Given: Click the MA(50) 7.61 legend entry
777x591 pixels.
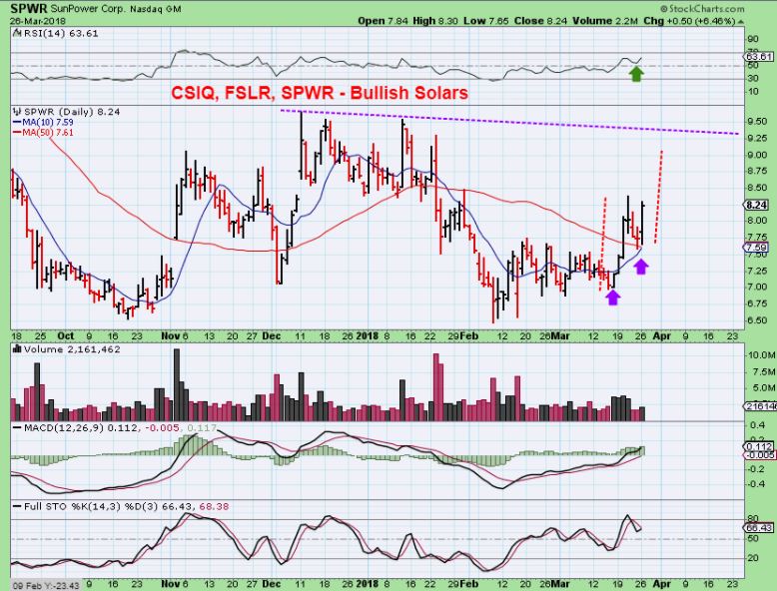Looking at the screenshot, I should 44,132.
